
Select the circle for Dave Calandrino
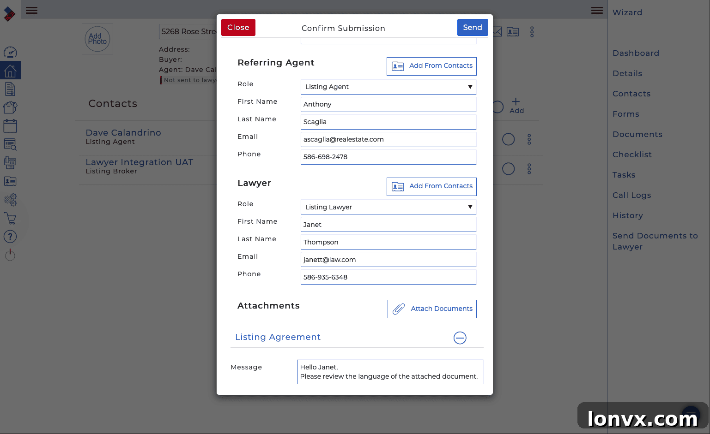point(509,139)
